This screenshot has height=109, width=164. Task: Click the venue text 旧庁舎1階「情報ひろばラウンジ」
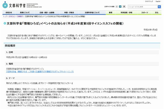30,69
